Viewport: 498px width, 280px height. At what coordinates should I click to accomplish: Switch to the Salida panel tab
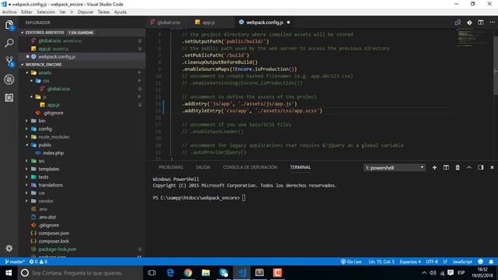[x=203, y=167]
